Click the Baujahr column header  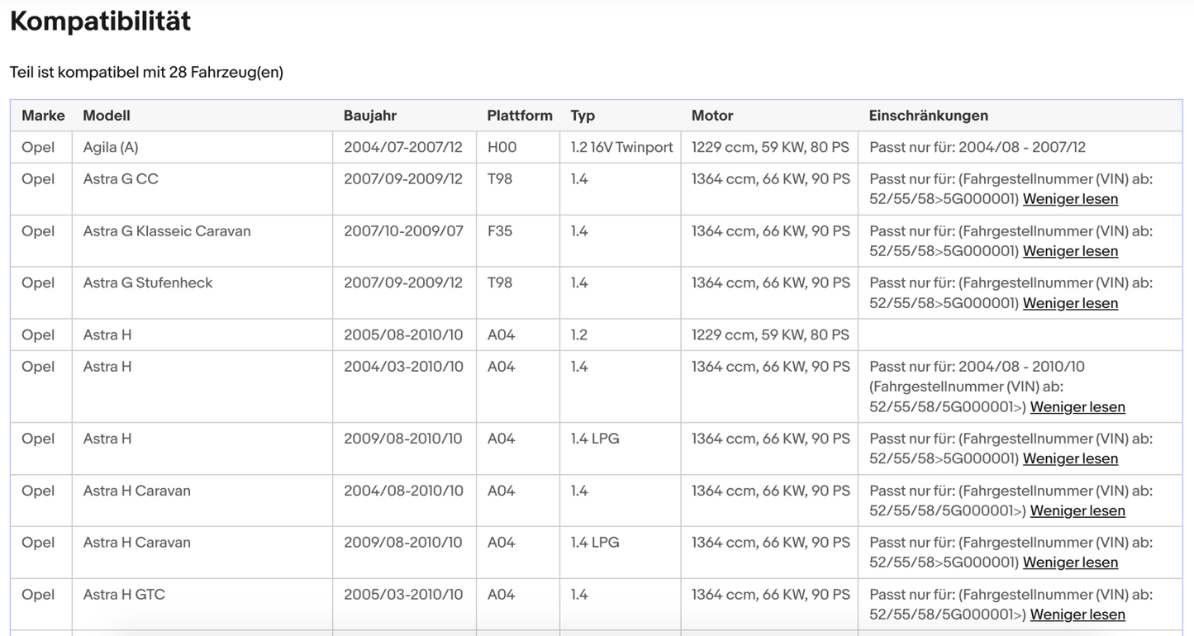(x=370, y=116)
